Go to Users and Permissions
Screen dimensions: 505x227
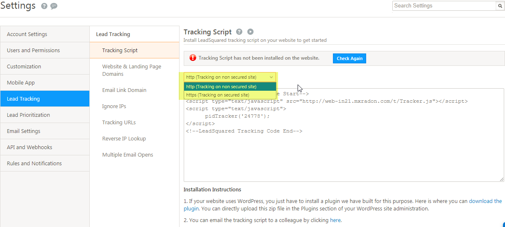pos(33,51)
